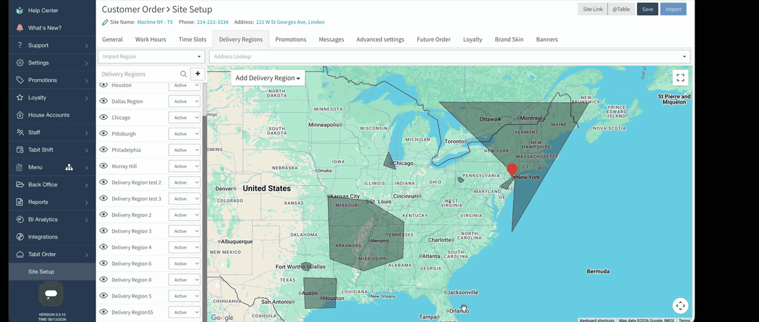Click the Save button
This screenshot has height=322, width=759.
pyautogui.click(x=648, y=9)
